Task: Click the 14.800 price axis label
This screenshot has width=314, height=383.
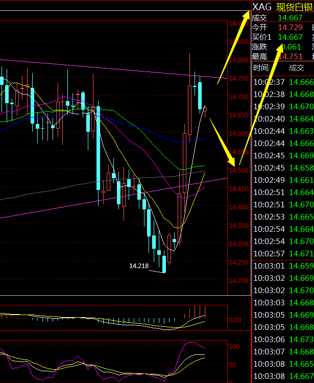Action: [238, 60]
